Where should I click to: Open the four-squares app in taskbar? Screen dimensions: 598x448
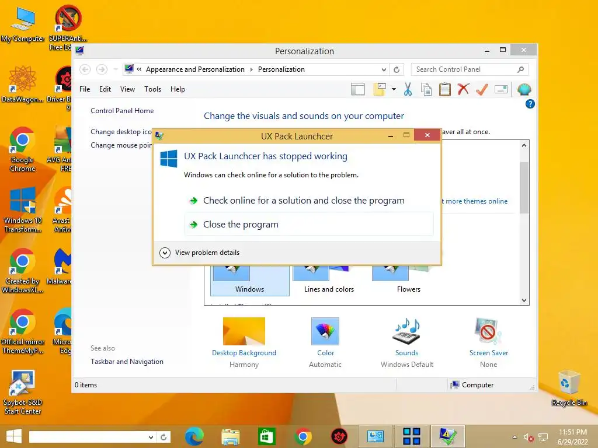tap(412, 436)
